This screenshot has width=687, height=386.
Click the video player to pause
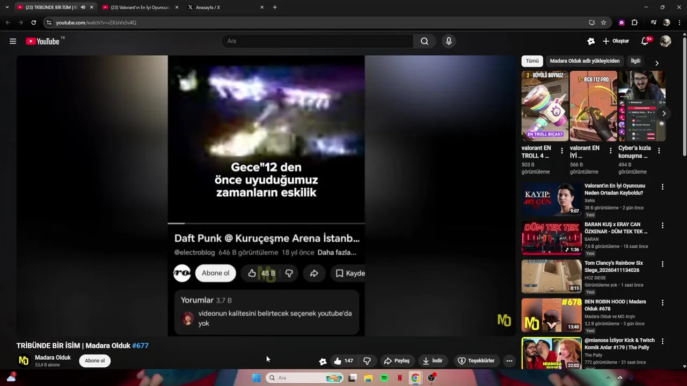pos(266,196)
